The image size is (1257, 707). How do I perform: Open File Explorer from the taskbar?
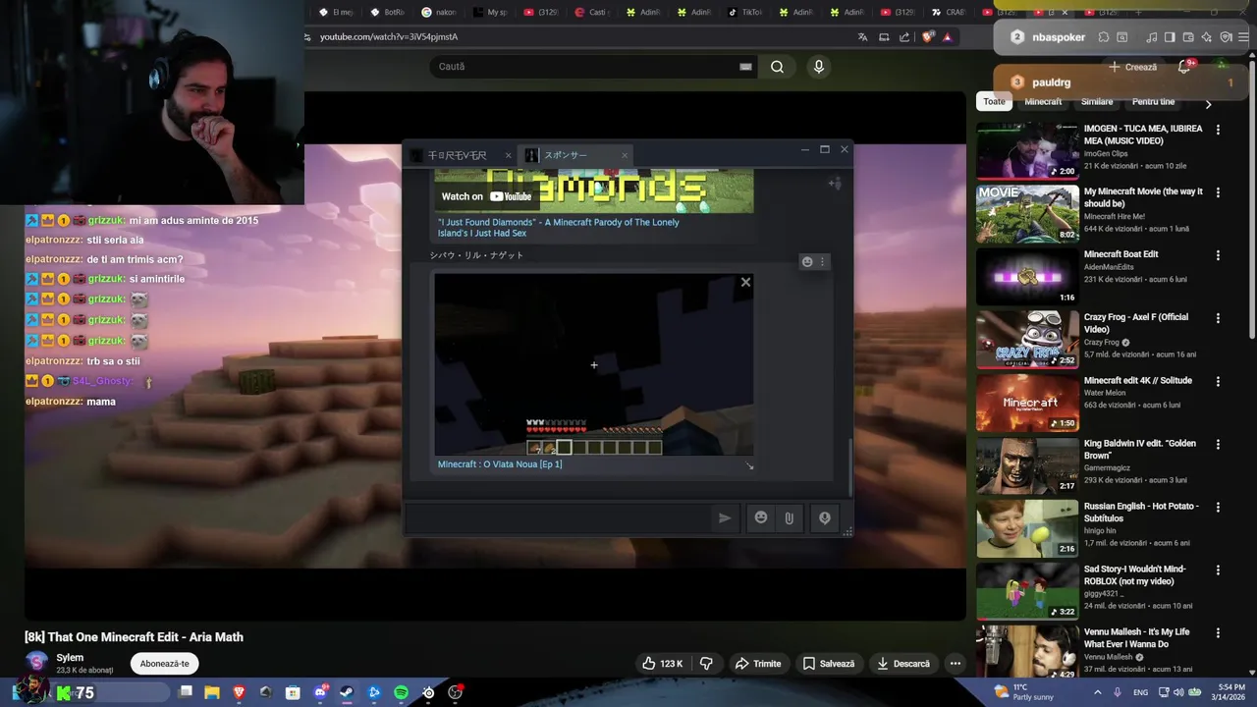[x=211, y=692]
